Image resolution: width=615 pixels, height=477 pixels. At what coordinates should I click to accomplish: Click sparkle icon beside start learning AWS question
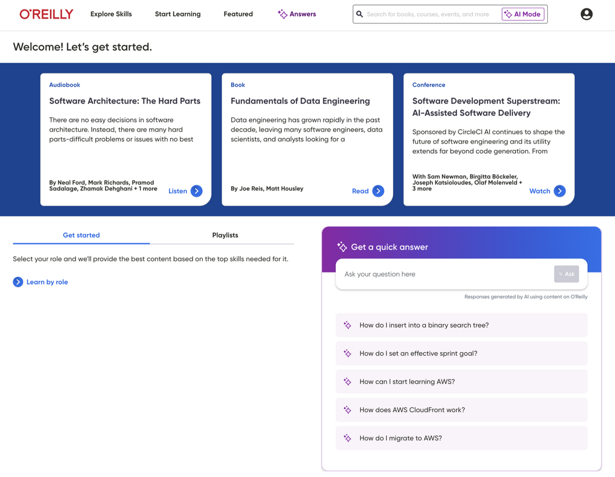pos(347,382)
